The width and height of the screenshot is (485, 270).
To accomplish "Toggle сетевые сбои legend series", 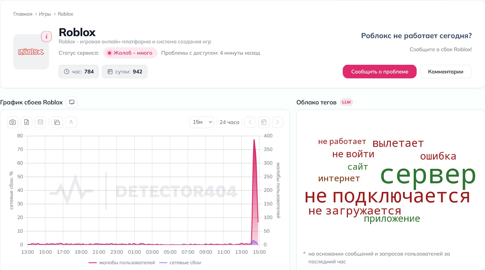I will [180, 262].
